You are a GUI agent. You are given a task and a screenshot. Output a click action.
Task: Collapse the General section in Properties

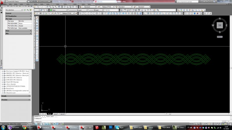coord(19,13)
